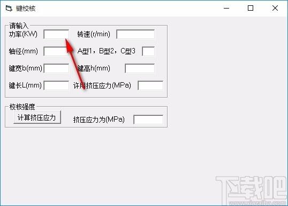Click the 轴径(mm) label

[x=24, y=51]
